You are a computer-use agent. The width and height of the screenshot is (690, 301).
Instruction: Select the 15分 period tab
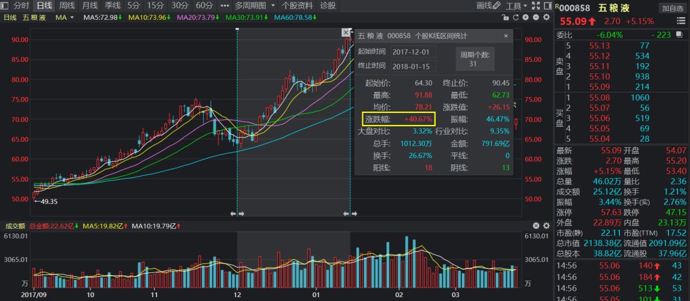click(x=155, y=6)
